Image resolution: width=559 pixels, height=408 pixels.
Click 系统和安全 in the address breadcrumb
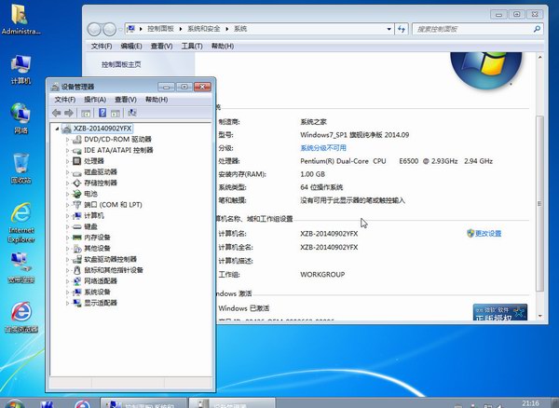pos(203,29)
